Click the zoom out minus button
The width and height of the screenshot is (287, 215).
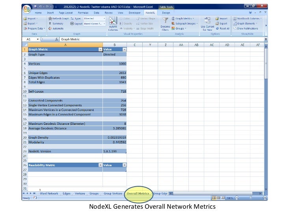pos(237,198)
